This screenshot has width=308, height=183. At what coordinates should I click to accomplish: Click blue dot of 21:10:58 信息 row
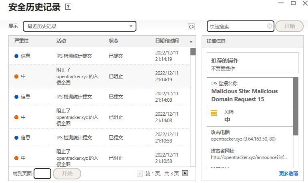click(16, 138)
